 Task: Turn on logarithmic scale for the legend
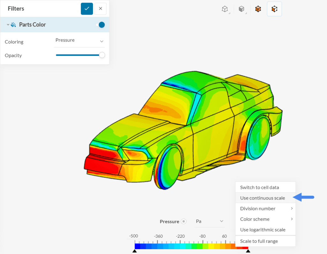tap(263, 229)
